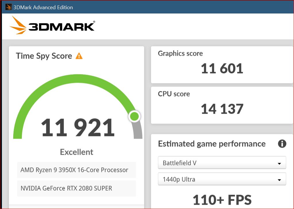Click the Estimated game performance heading
Image resolution: width=294 pixels, height=209 pixels.
[212, 144]
